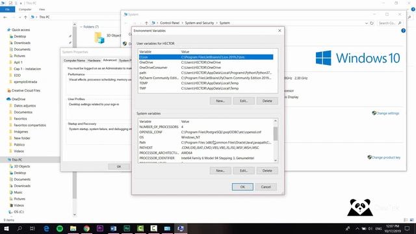Select TEMP user variable row
The height and width of the screenshot is (234, 416).
click(x=206, y=83)
